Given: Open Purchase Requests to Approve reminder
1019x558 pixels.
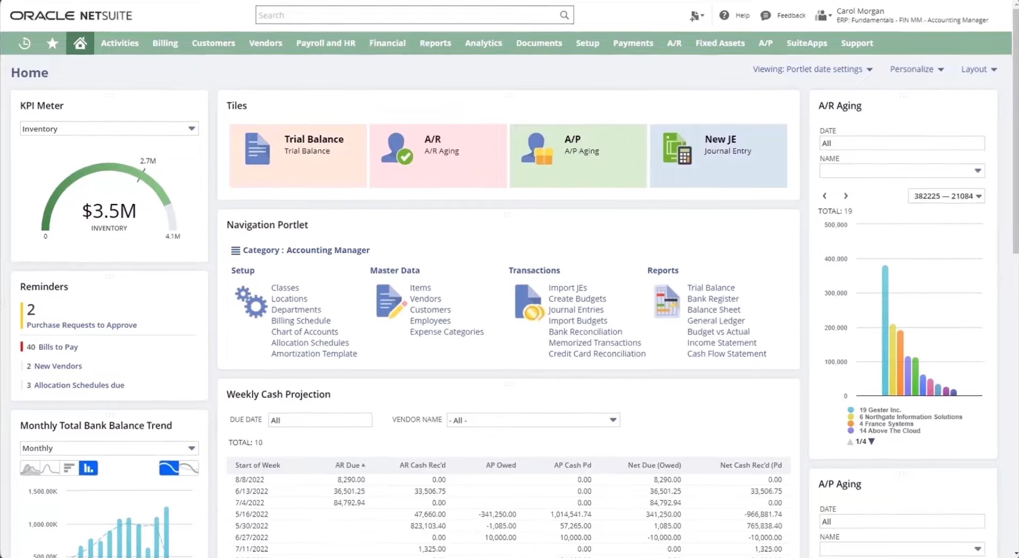Looking at the screenshot, I should point(82,325).
